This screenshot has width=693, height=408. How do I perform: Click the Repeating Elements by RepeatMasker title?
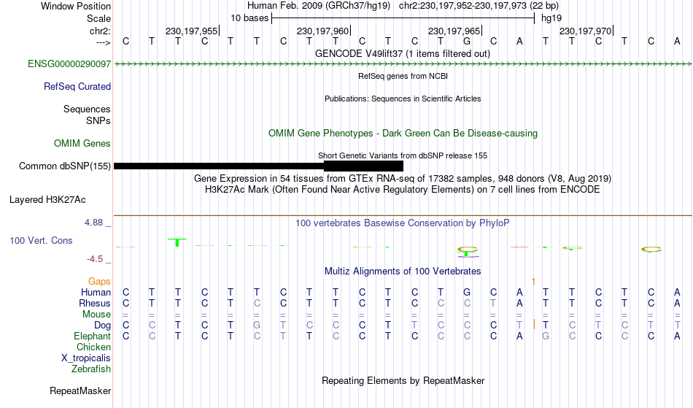(403, 381)
